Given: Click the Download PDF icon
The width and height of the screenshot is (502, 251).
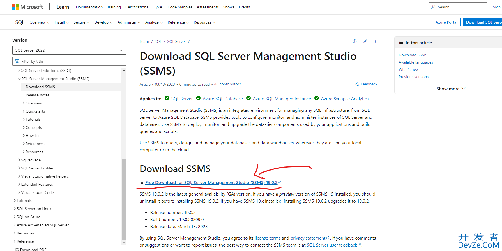Looking at the screenshot, I should pos(17,249).
